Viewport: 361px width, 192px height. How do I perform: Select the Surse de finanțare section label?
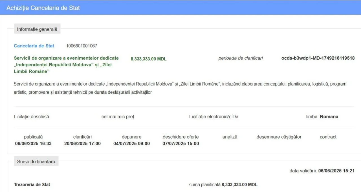pyautogui.click(x=36, y=162)
